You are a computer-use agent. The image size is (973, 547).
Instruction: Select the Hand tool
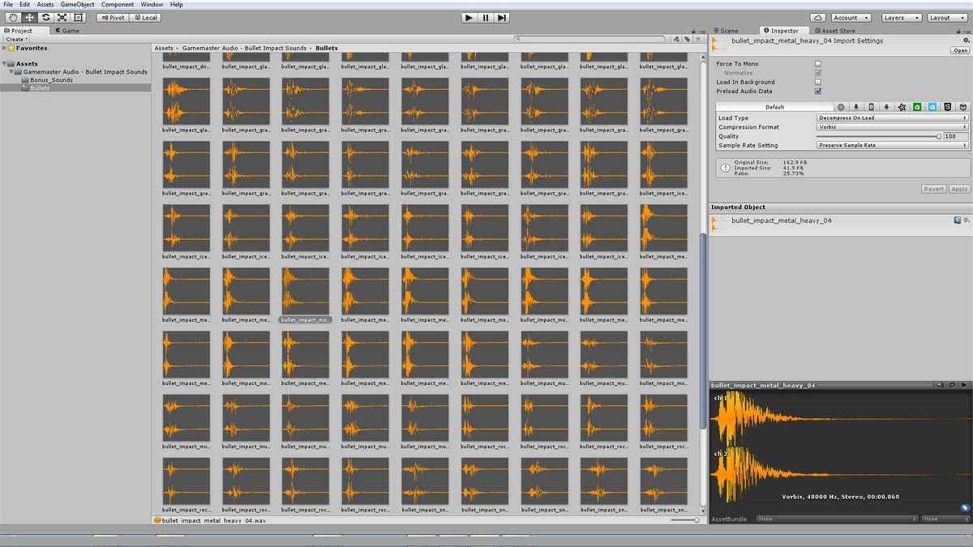(13, 17)
